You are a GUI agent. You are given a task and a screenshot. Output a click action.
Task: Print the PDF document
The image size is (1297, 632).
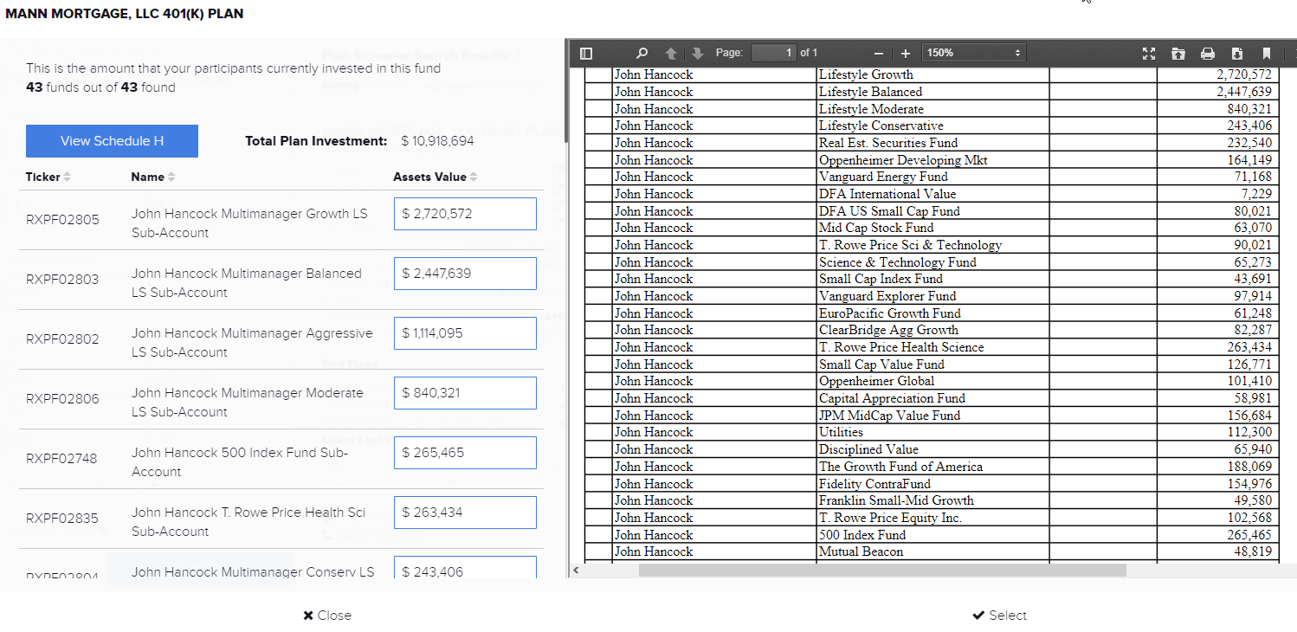1208,53
